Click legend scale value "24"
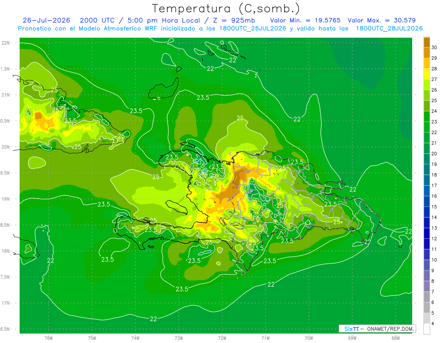Image resolution: width=444 pixels, height=343 pixels. tap(434, 111)
